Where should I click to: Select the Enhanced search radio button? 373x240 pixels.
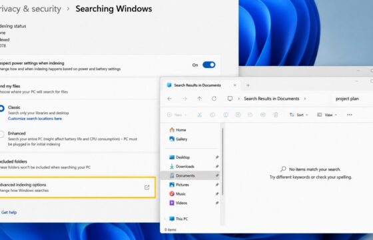pyautogui.click(x=1, y=134)
